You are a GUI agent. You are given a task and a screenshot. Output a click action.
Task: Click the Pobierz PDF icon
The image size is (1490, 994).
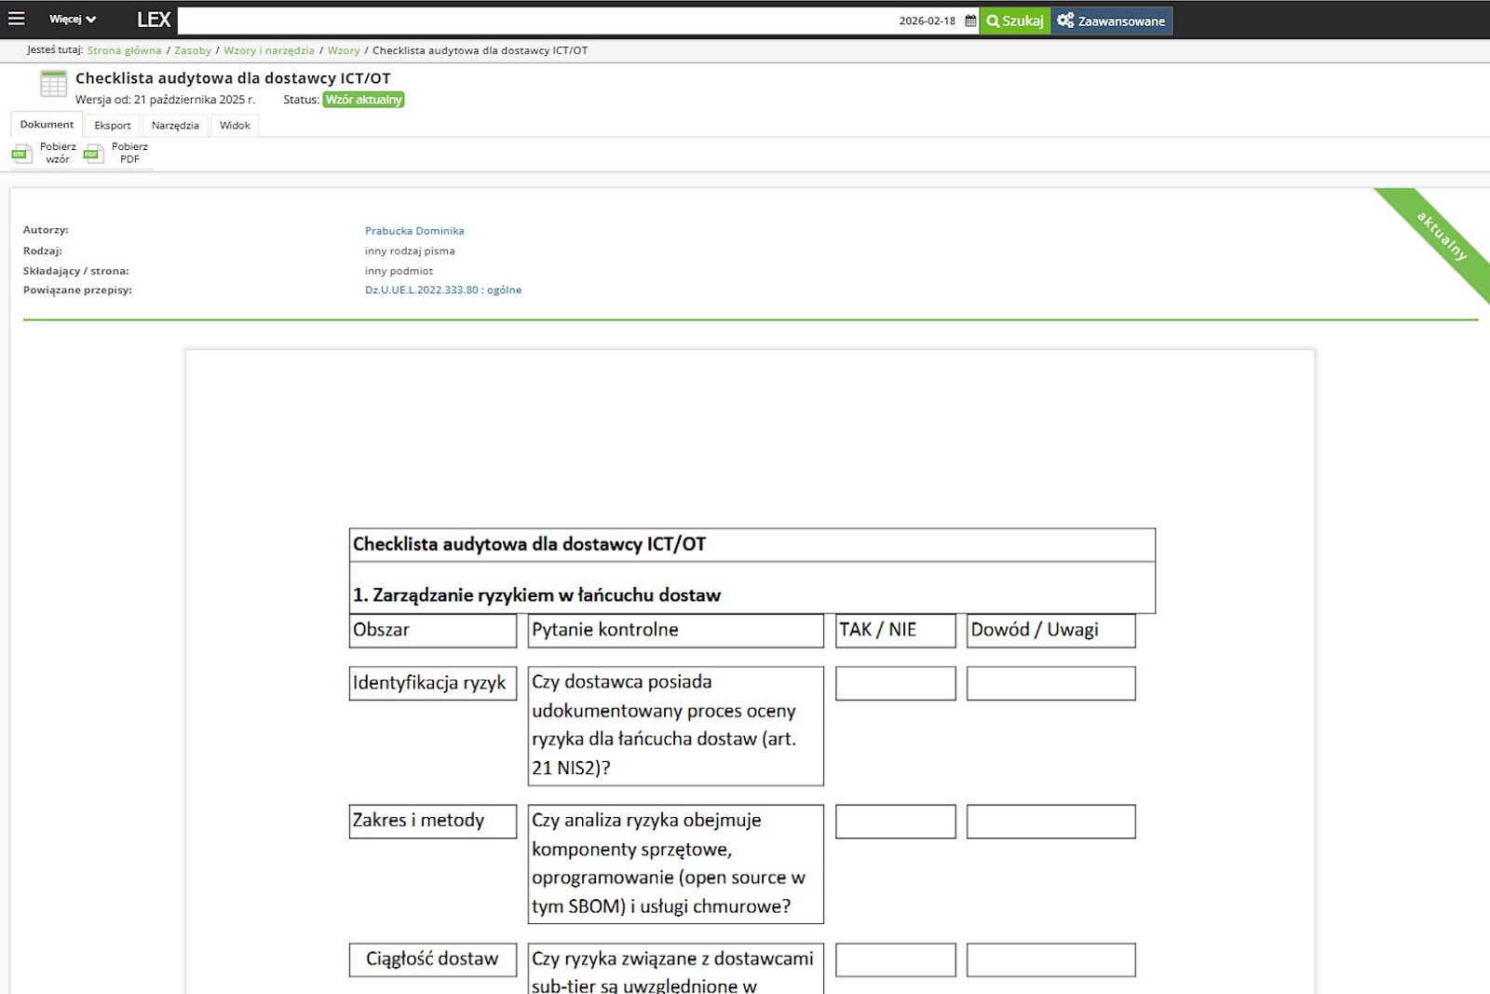(94, 154)
